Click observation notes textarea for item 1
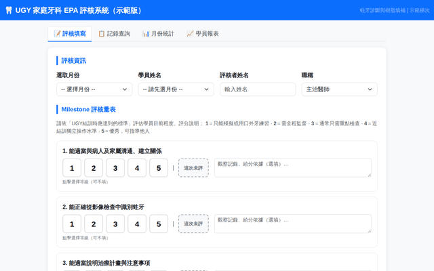The image size is (434, 271). click(x=293, y=167)
